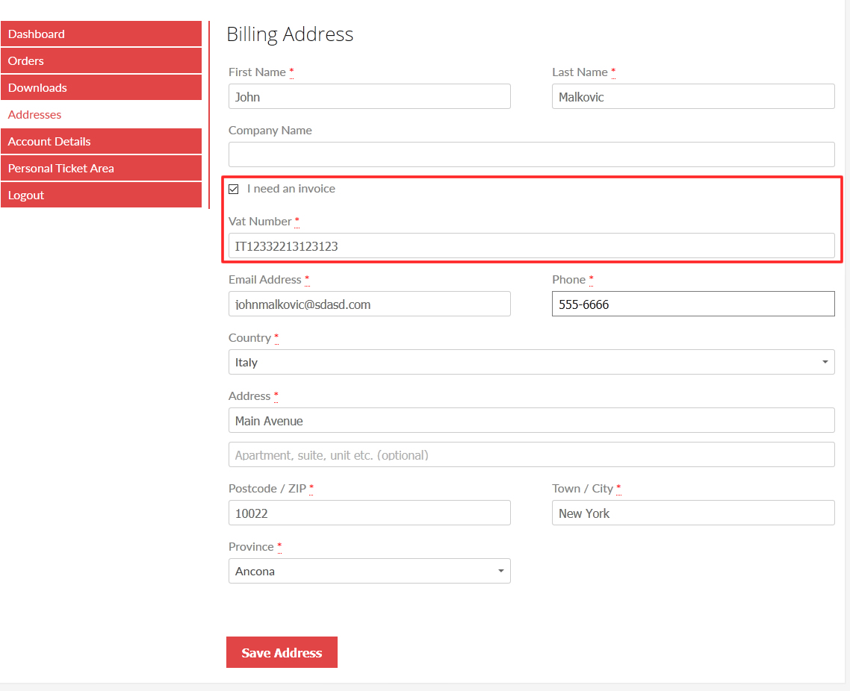
Task: Click the Country dropdown arrow
Action: (x=825, y=362)
